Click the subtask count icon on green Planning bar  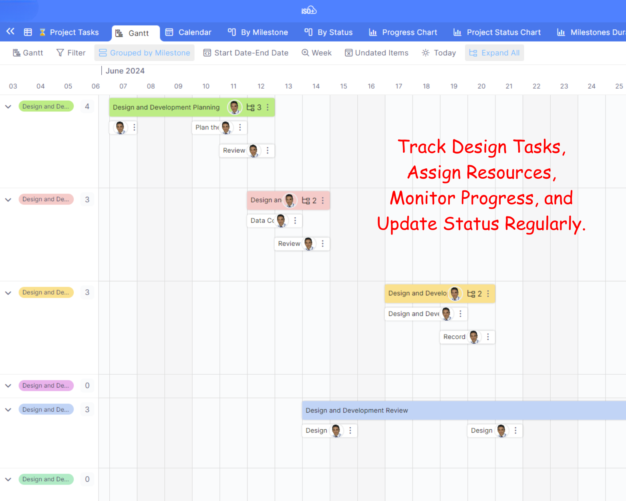(x=251, y=107)
